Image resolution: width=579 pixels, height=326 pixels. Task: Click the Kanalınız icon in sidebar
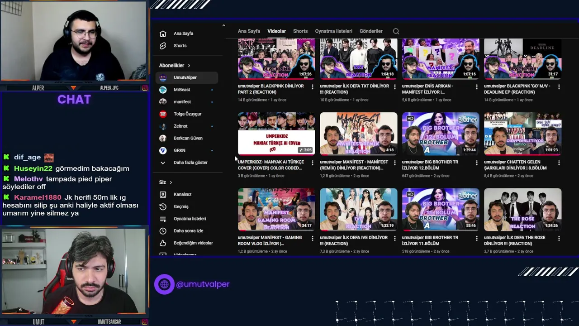163,194
